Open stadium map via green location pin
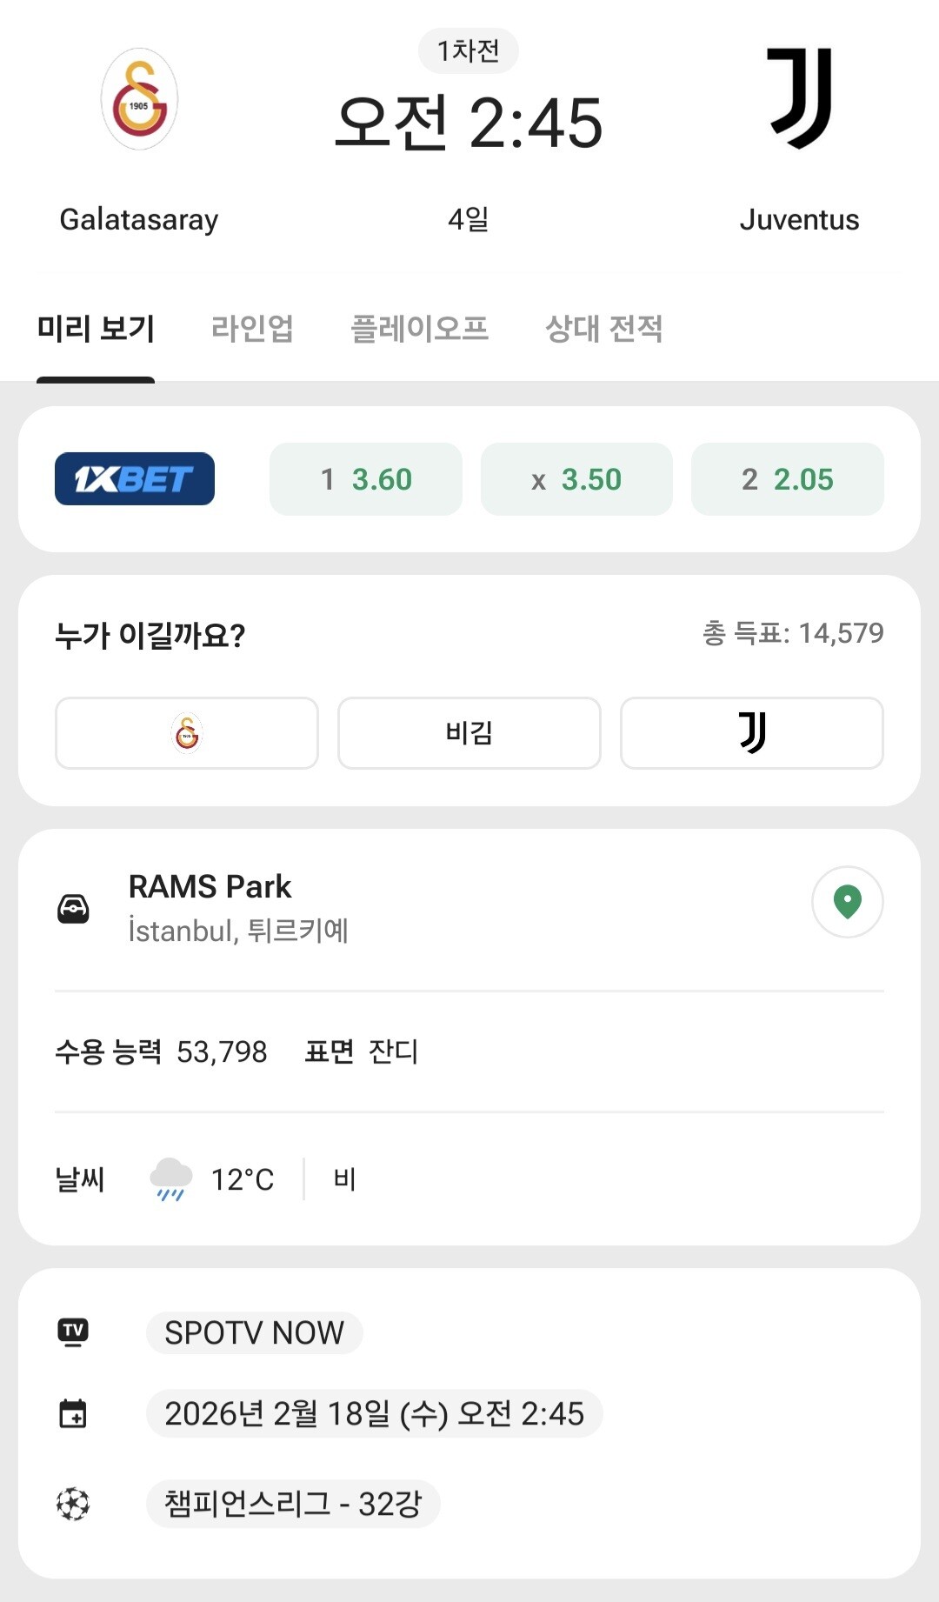 pyautogui.click(x=847, y=902)
